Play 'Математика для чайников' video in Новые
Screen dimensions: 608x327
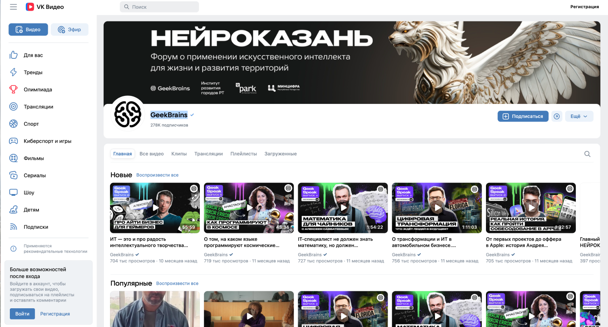(x=343, y=208)
